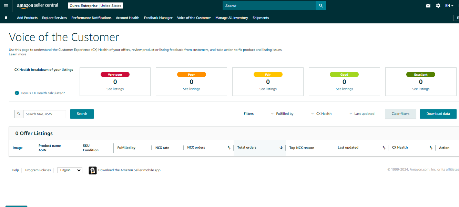Open the Help footer link
This screenshot has height=207, width=459.
click(15, 170)
